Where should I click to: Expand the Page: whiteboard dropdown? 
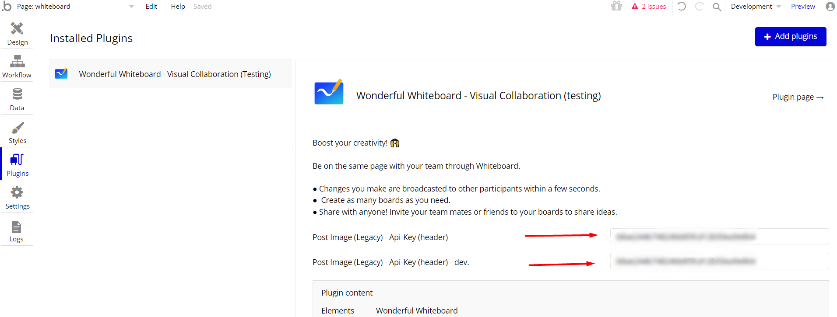point(75,7)
